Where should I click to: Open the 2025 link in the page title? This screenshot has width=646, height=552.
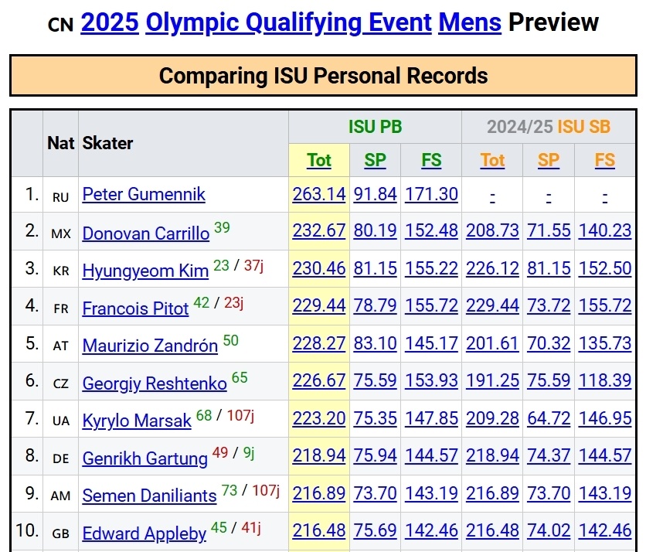point(109,23)
